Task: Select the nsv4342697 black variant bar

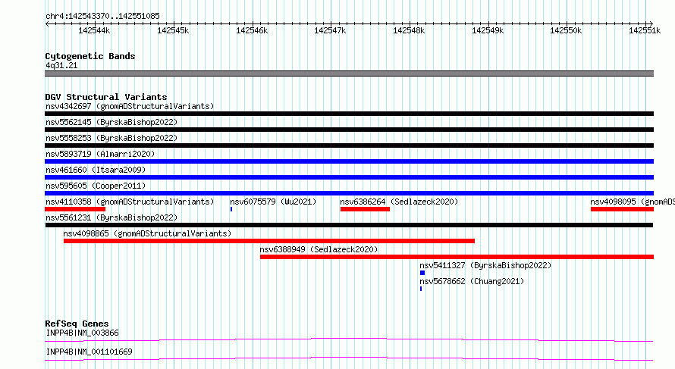Action: pyautogui.click(x=349, y=114)
